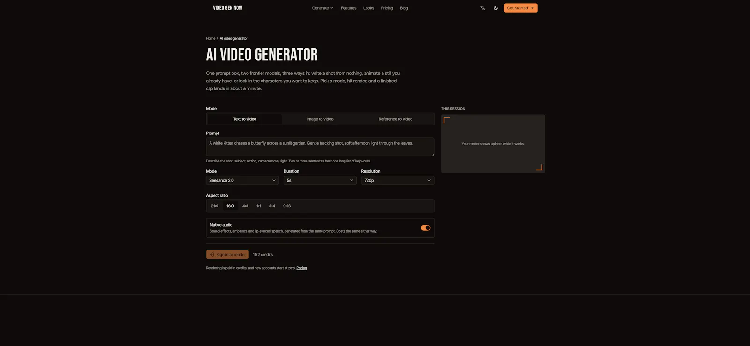Choose 9:16 aspect ratio
The height and width of the screenshot is (346, 750).
(x=287, y=206)
